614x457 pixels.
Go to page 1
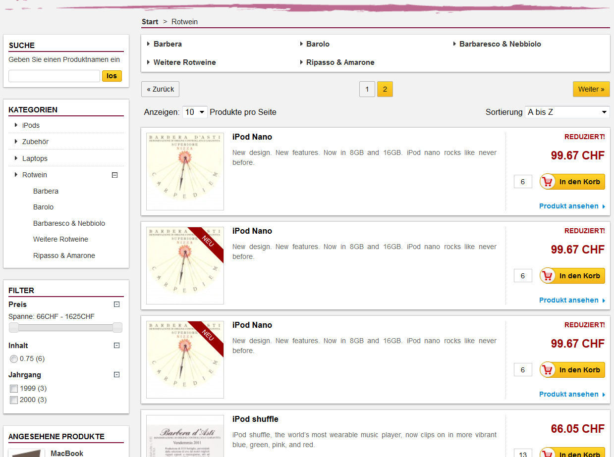tap(367, 89)
